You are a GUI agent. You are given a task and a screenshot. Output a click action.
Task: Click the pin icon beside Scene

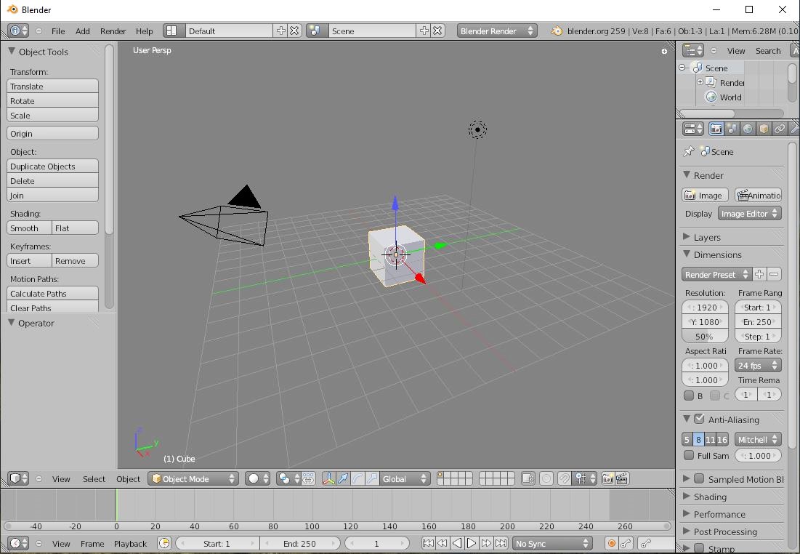click(689, 152)
